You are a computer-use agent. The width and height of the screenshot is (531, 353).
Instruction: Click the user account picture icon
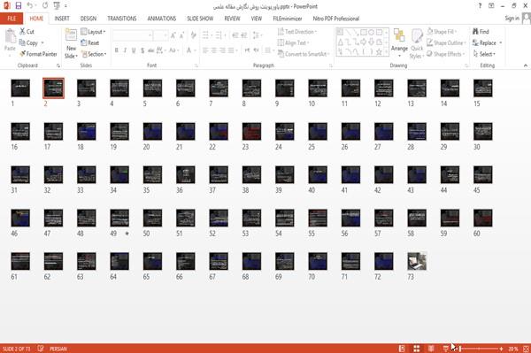tap(527, 19)
